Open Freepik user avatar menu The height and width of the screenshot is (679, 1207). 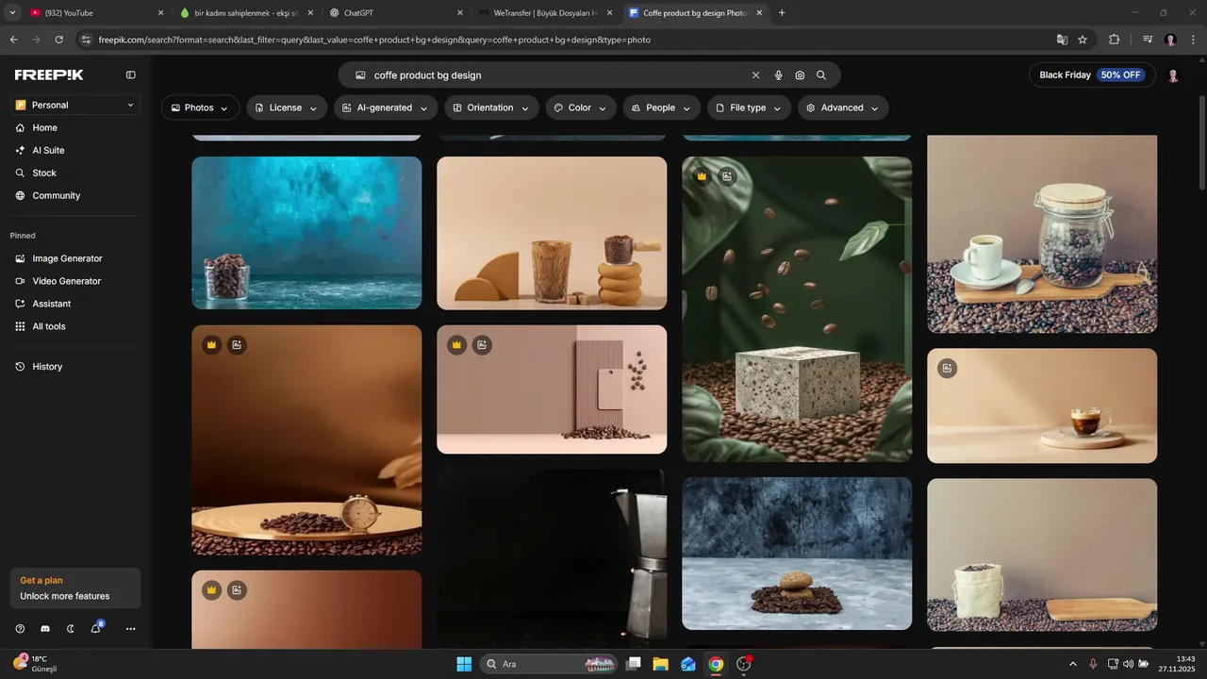(1173, 75)
